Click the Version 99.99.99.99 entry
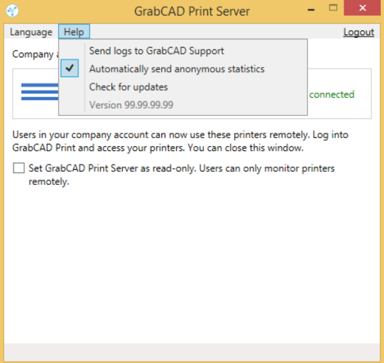Screen dimensions: 384x363 [183, 105]
